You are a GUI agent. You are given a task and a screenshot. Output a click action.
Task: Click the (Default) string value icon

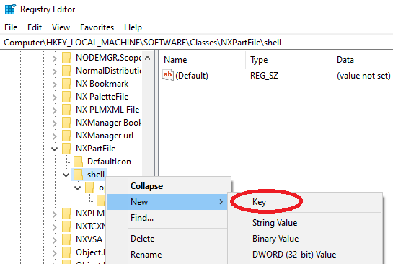(x=168, y=75)
